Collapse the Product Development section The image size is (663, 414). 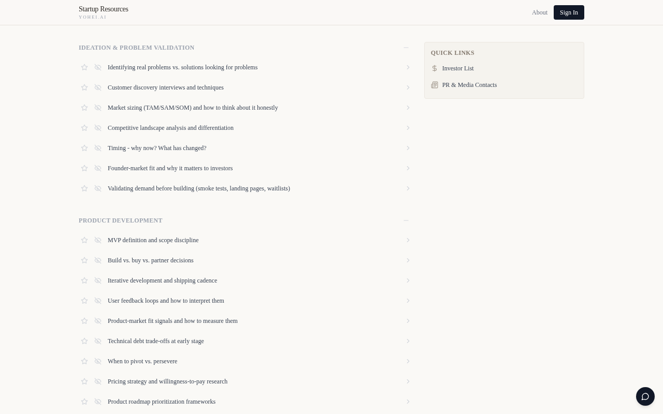(406, 220)
